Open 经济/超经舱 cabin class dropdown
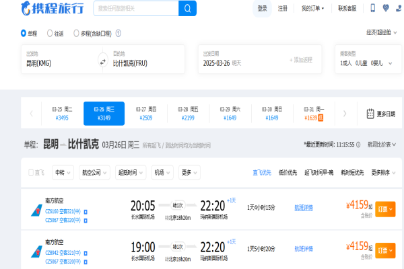This screenshot has height=269, width=404. coord(381,32)
